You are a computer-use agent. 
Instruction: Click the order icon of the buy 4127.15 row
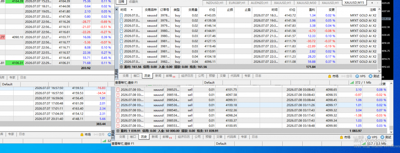[x=122, y=41]
